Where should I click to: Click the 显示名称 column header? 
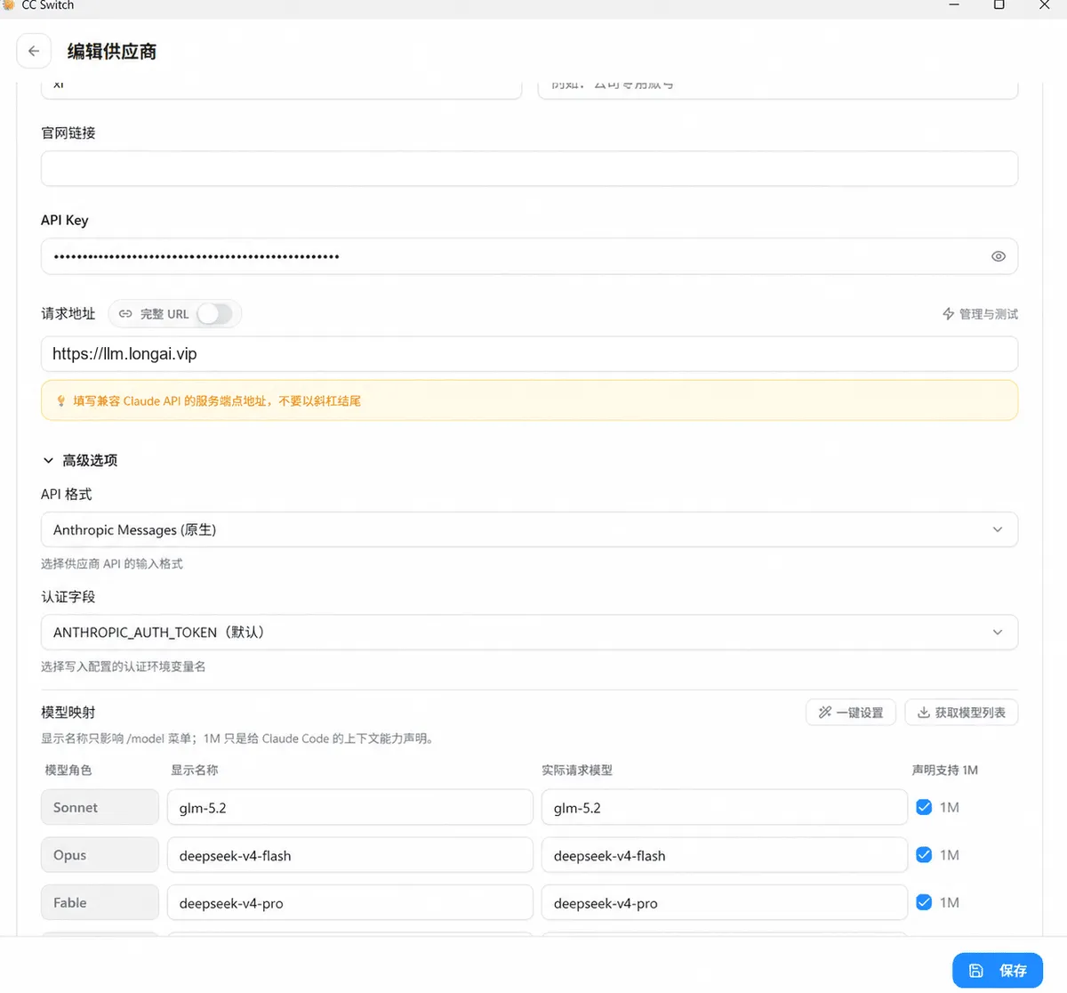(195, 770)
